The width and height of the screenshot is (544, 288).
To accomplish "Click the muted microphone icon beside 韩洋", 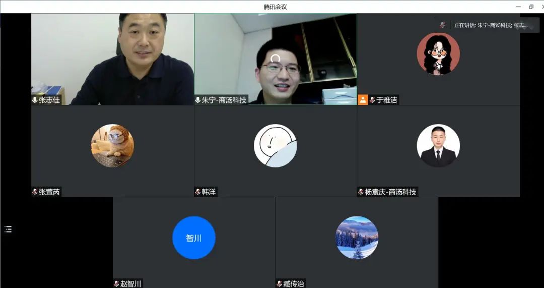I will tap(198, 192).
